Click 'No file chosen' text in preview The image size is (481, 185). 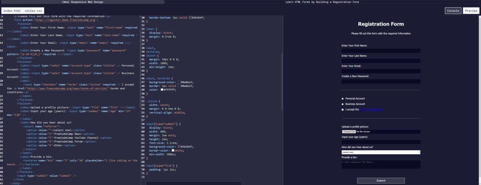coord(363,131)
